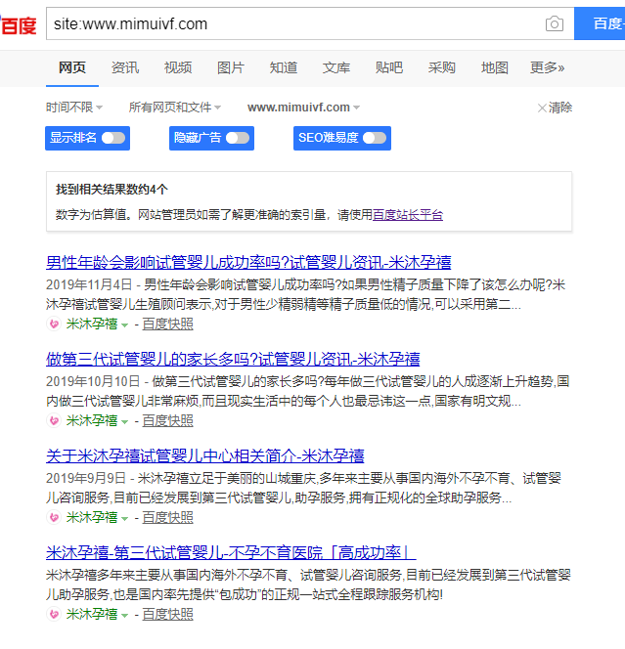This screenshot has height=649, width=625.
Task: Switch to the 视频 tab
Action: (178, 67)
